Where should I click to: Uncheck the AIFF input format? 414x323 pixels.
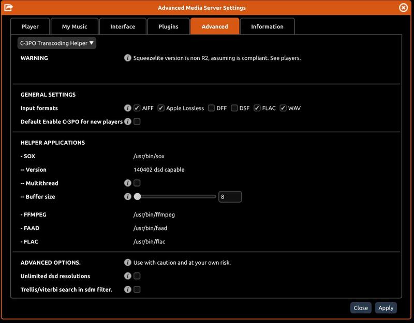[x=137, y=109]
